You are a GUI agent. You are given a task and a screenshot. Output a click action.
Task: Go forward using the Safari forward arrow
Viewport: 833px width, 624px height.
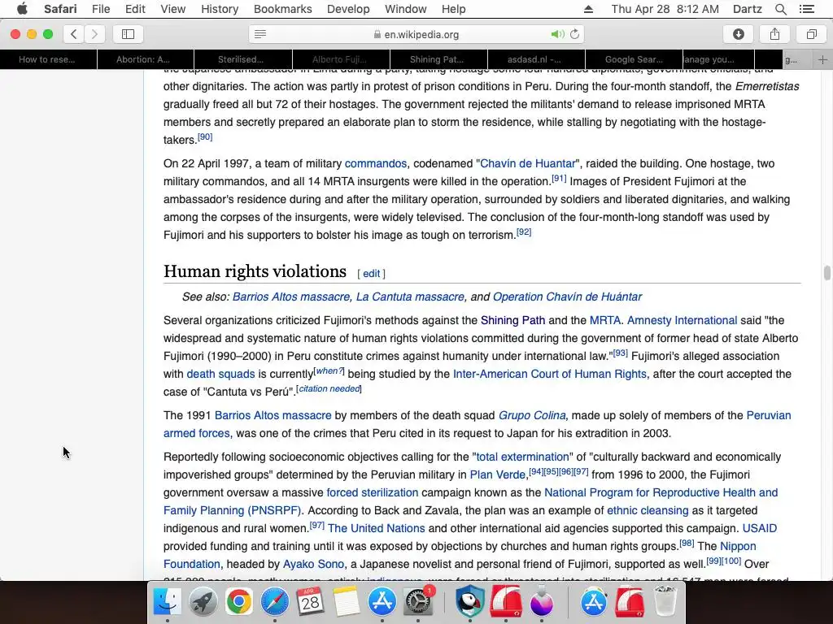[x=94, y=34]
